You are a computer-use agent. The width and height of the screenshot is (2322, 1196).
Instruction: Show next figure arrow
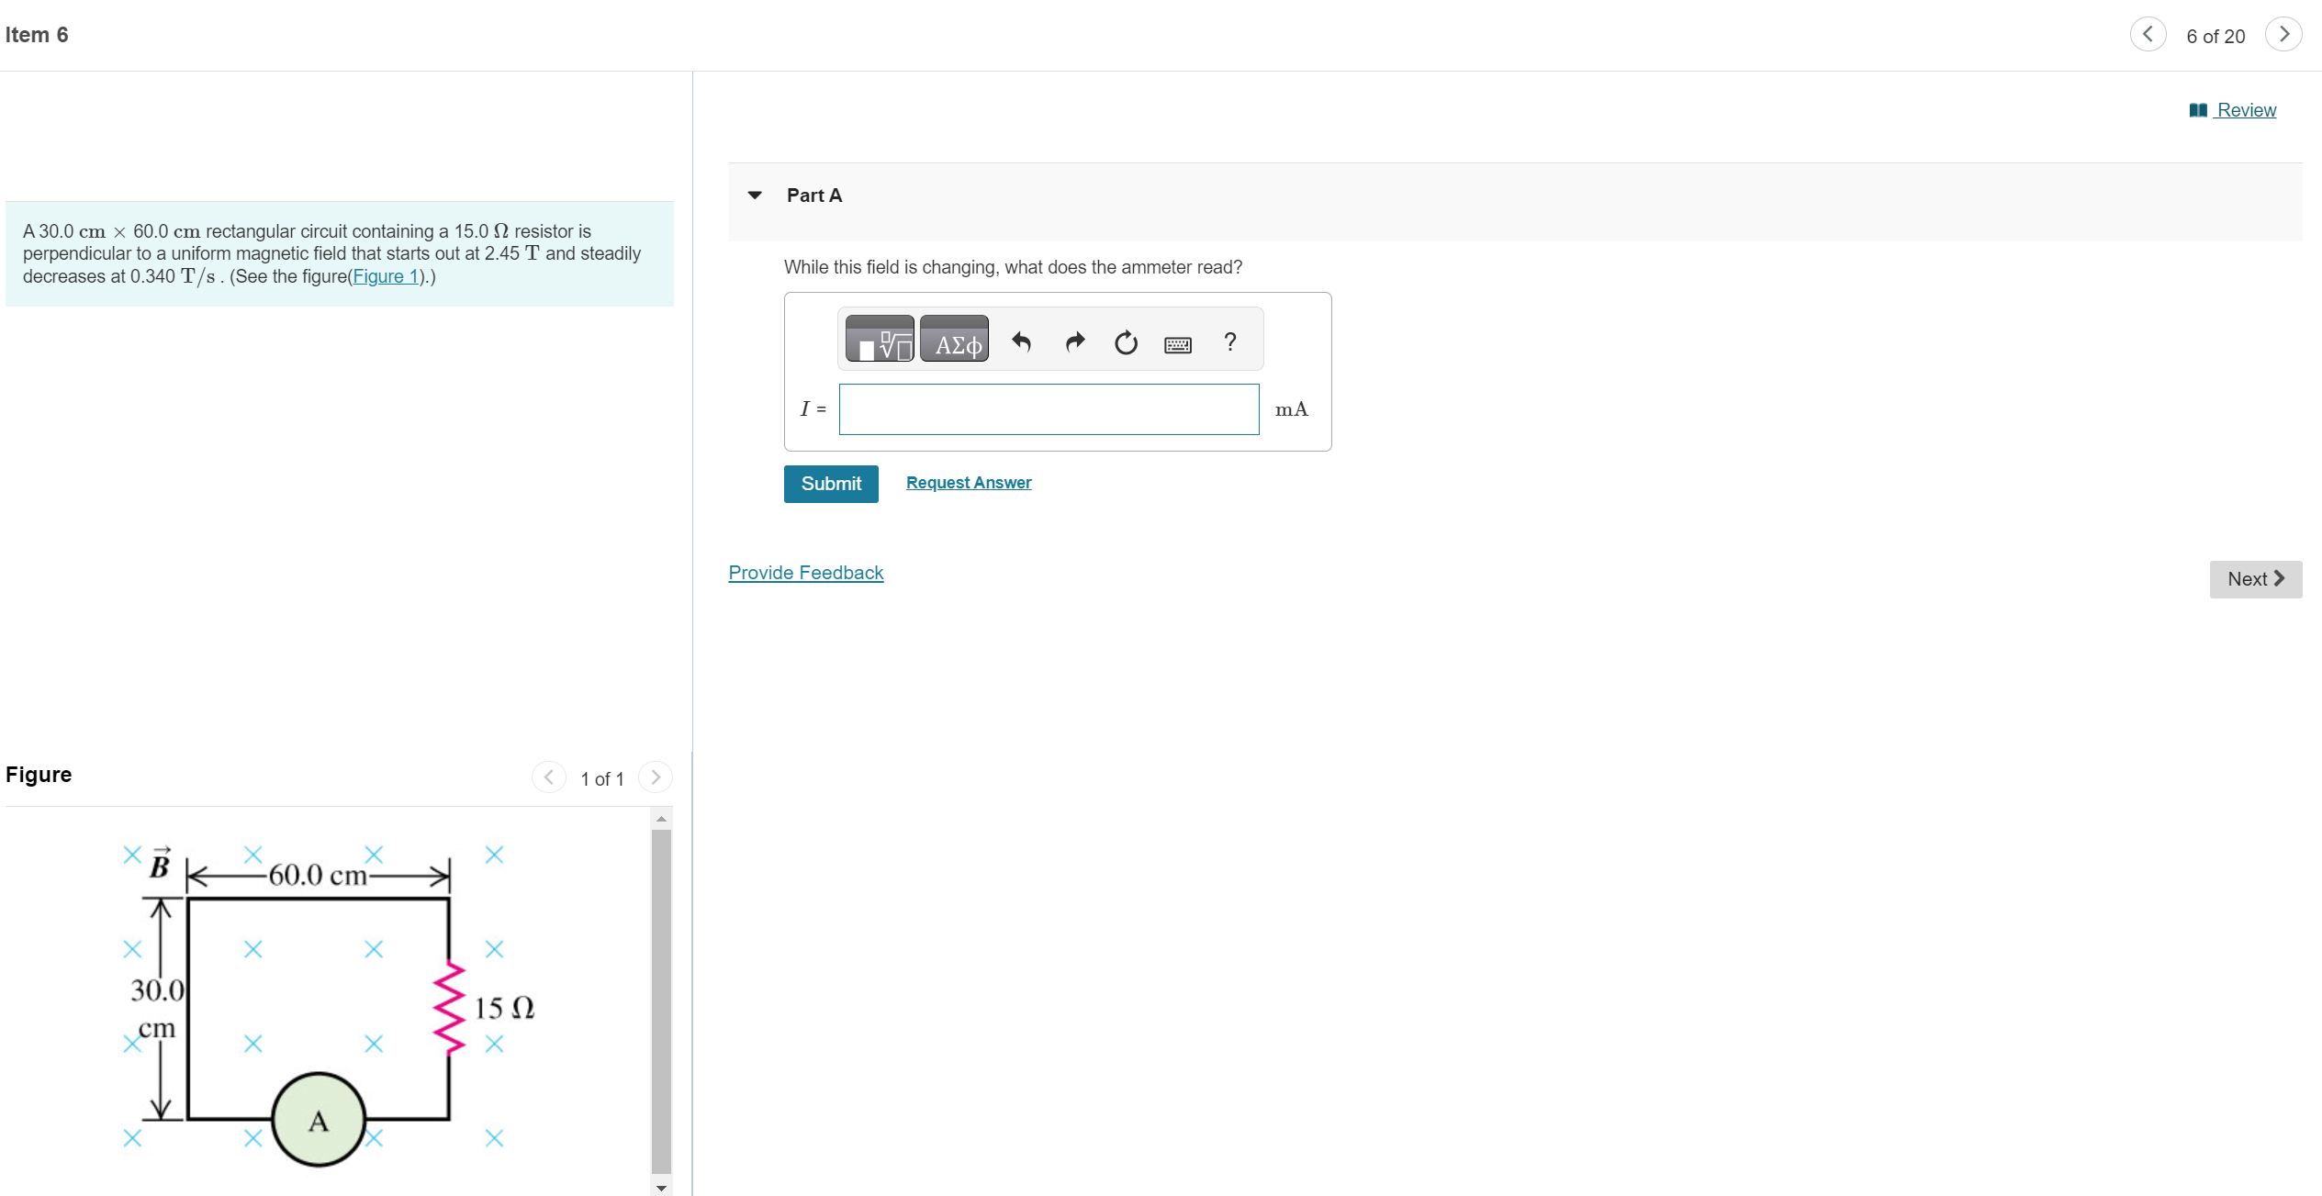click(655, 777)
